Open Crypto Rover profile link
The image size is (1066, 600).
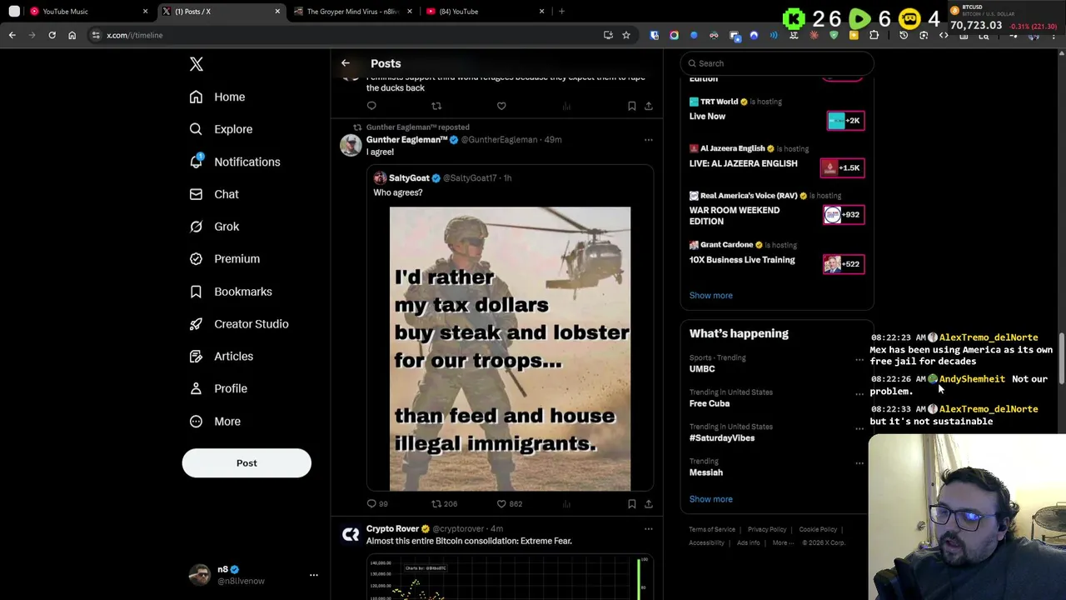point(392,528)
